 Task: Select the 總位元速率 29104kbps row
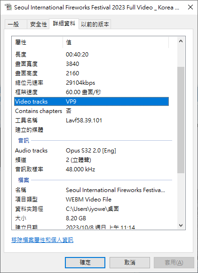click(91, 83)
